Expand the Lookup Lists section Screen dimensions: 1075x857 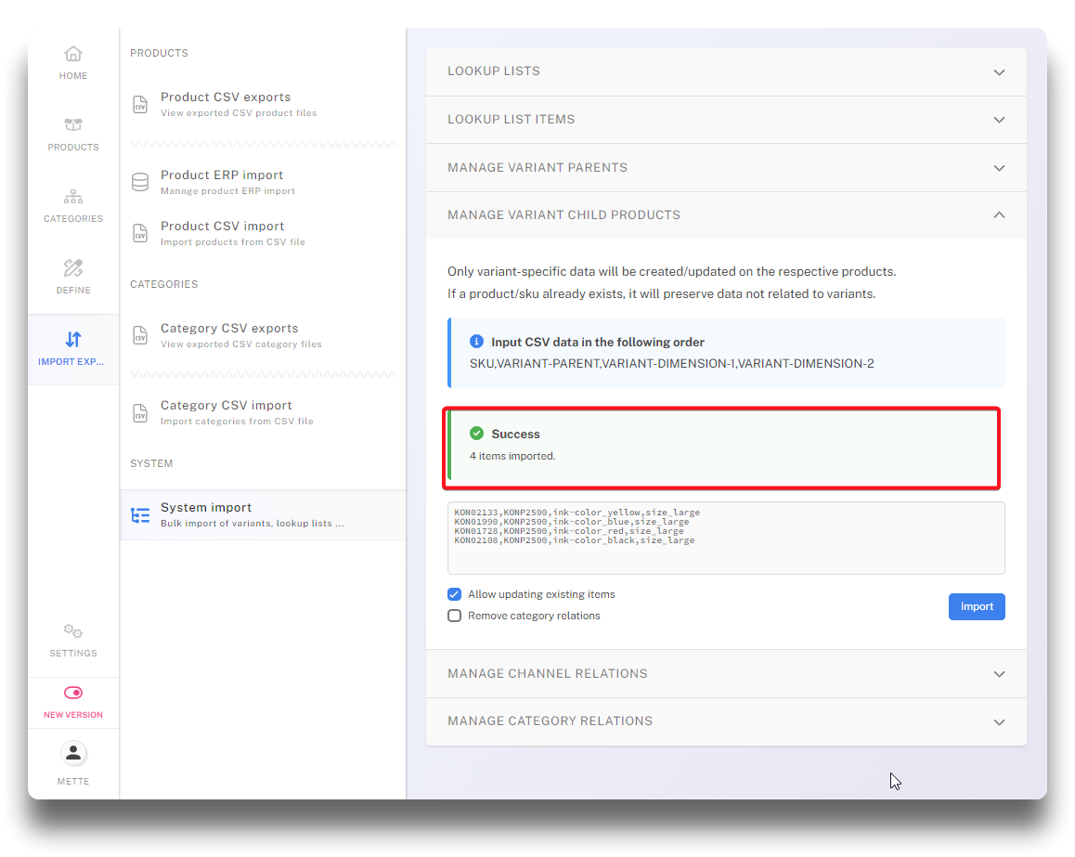(725, 71)
